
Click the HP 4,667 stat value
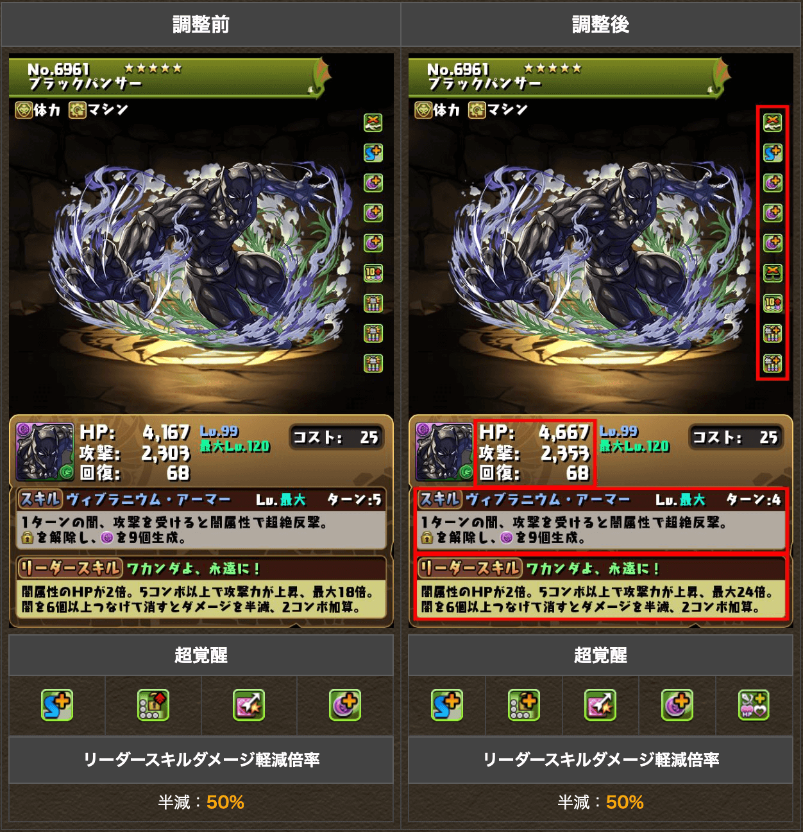pos(563,432)
